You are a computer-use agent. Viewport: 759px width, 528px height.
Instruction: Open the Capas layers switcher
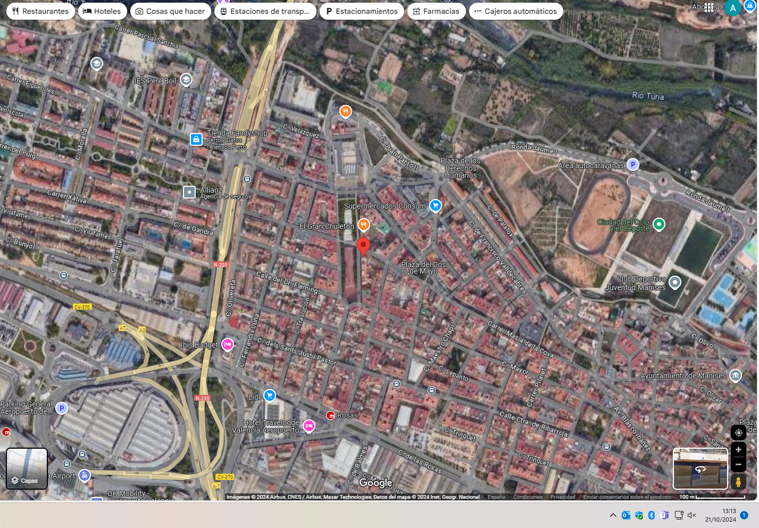27,468
